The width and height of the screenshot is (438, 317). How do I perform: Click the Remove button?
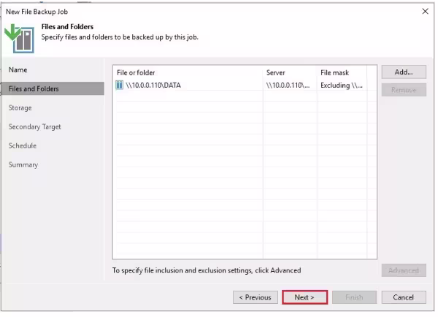coord(404,89)
